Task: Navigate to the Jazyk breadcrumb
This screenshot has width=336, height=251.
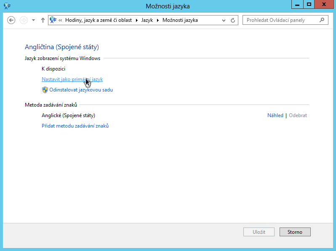Action: (x=147, y=20)
